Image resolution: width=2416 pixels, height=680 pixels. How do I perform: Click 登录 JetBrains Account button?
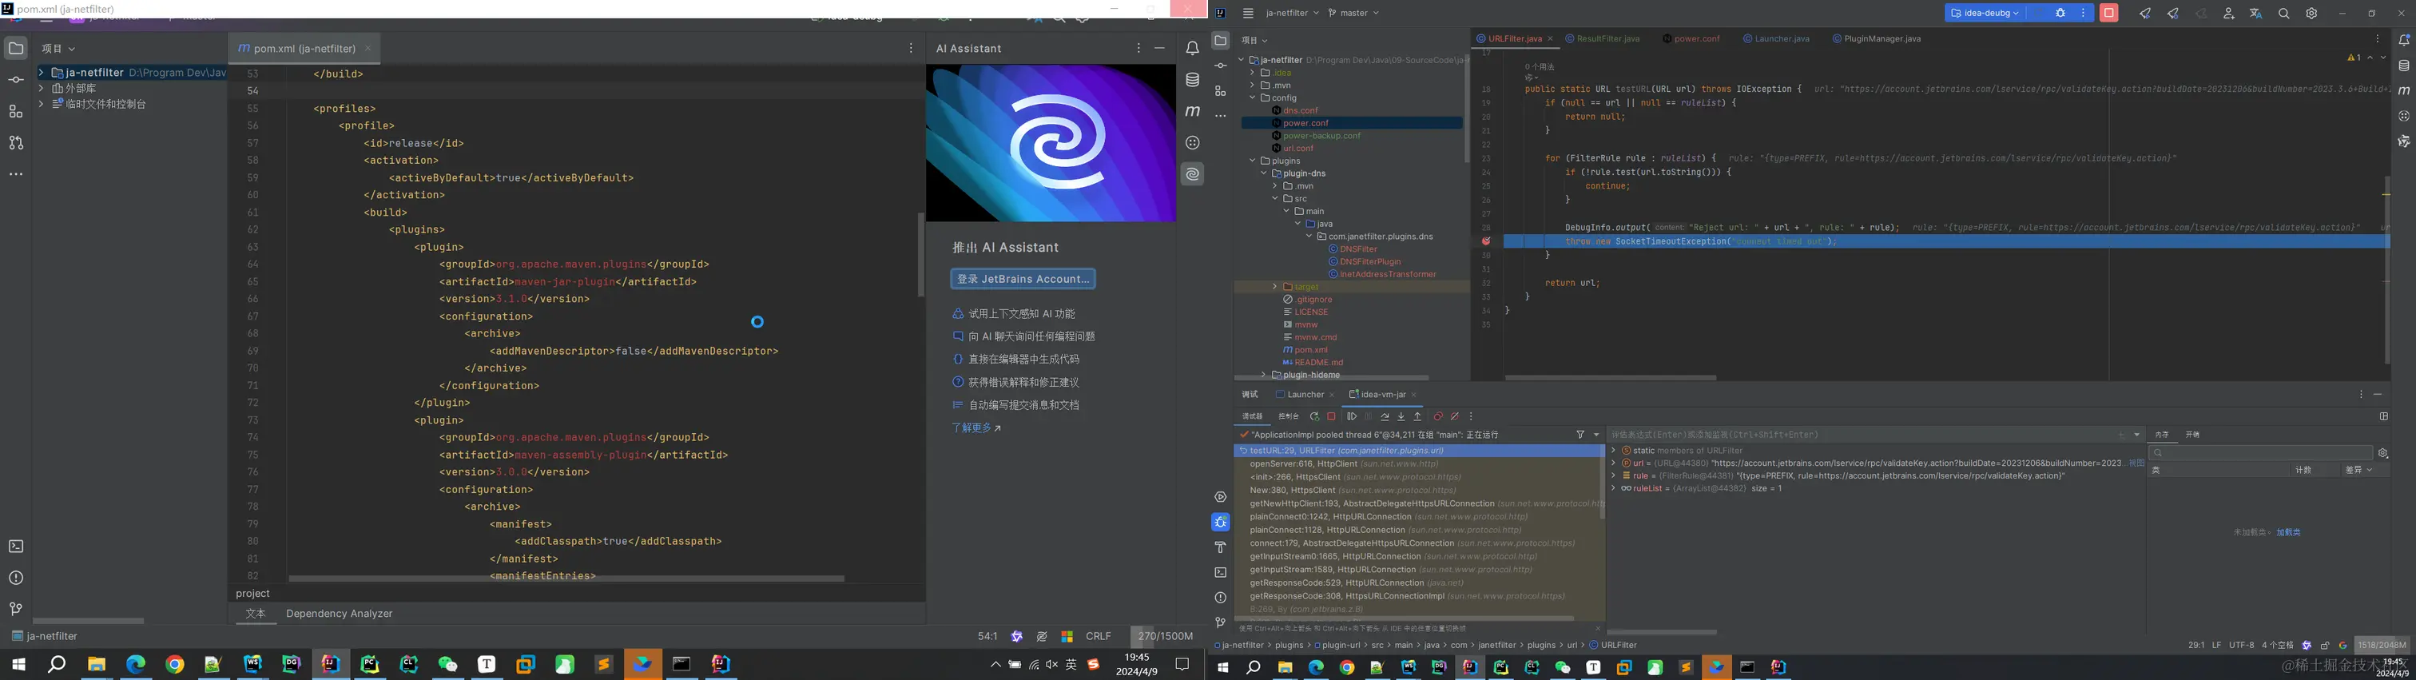[x=1023, y=279]
